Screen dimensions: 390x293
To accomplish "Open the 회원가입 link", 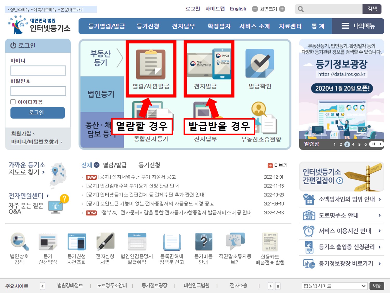I will click(x=21, y=133).
